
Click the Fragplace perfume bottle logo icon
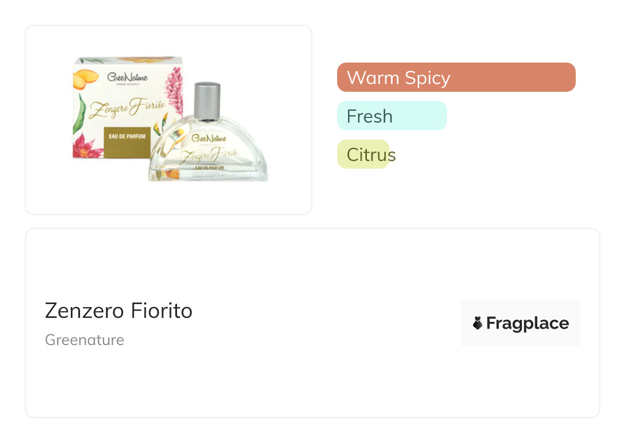click(478, 323)
